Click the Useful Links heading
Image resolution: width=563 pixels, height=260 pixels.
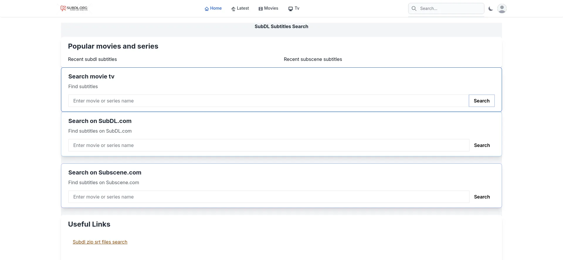pyautogui.click(x=89, y=224)
